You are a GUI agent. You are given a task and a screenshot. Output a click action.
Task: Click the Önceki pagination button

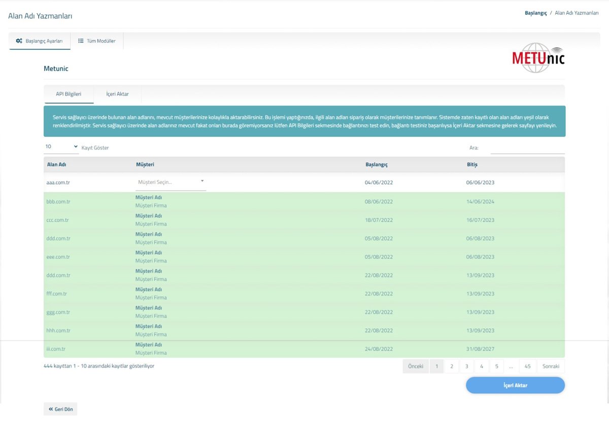tap(416, 366)
